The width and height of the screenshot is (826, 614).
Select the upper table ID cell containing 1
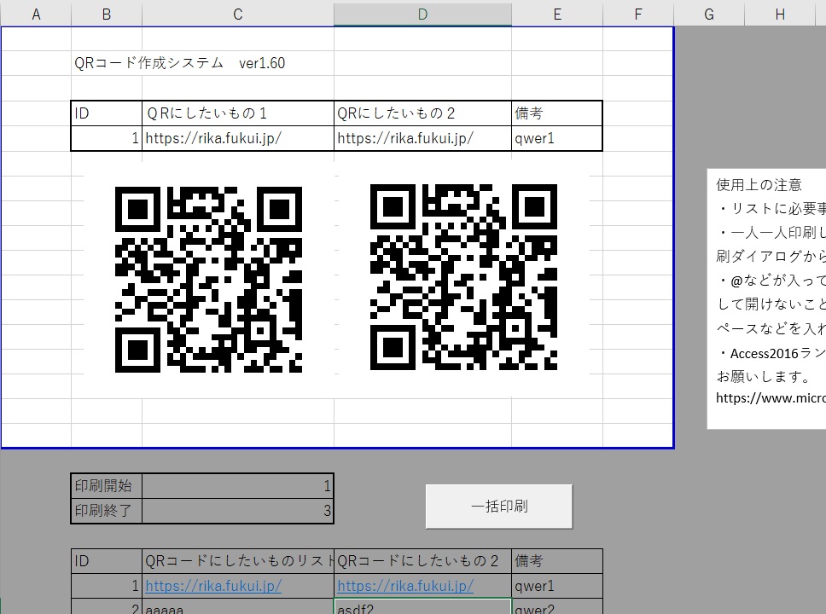(106, 139)
